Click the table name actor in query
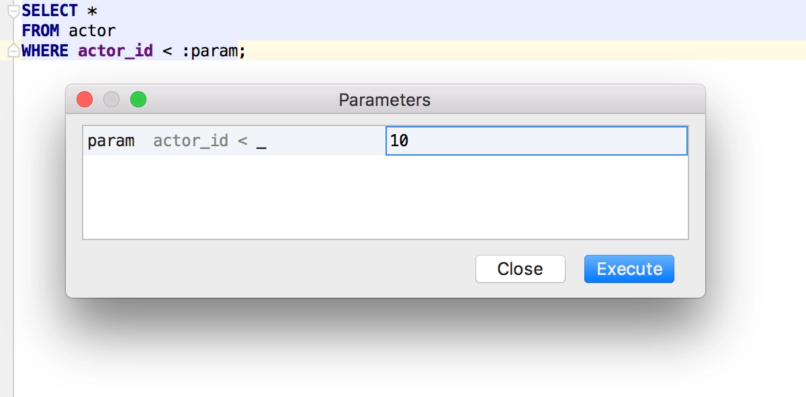The width and height of the screenshot is (806, 397). tap(92, 31)
